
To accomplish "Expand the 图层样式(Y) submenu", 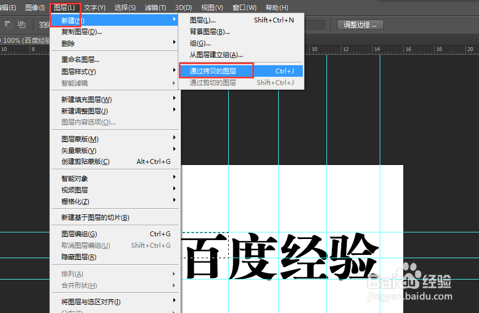I will tap(115, 72).
